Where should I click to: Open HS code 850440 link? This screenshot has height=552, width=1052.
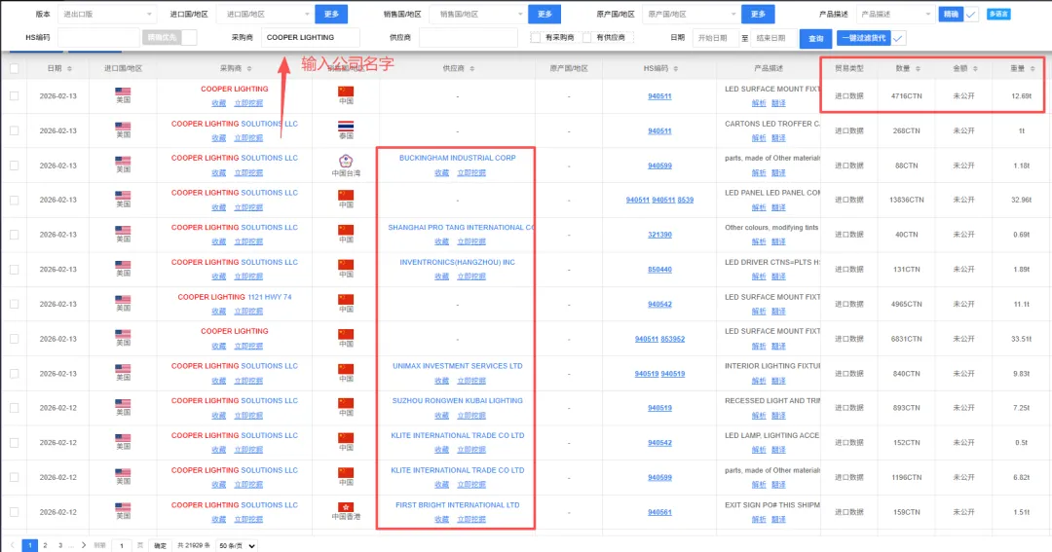tap(659, 270)
